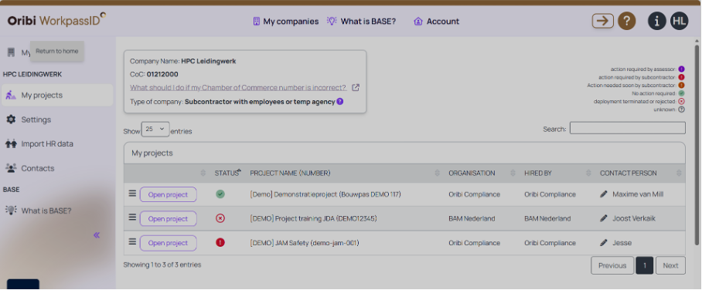Click the external link icon beside CoC link

pyautogui.click(x=356, y=88)
